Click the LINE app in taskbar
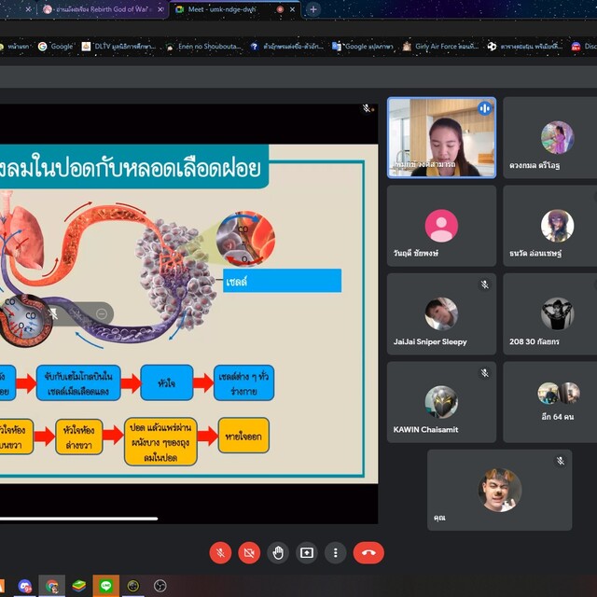 coord(105,586)
